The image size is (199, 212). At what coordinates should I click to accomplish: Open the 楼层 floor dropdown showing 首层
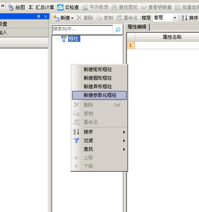coord(165,18)
